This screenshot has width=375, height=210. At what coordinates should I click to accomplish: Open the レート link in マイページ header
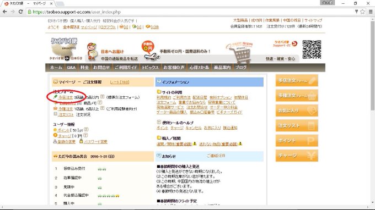click(120, 82)
